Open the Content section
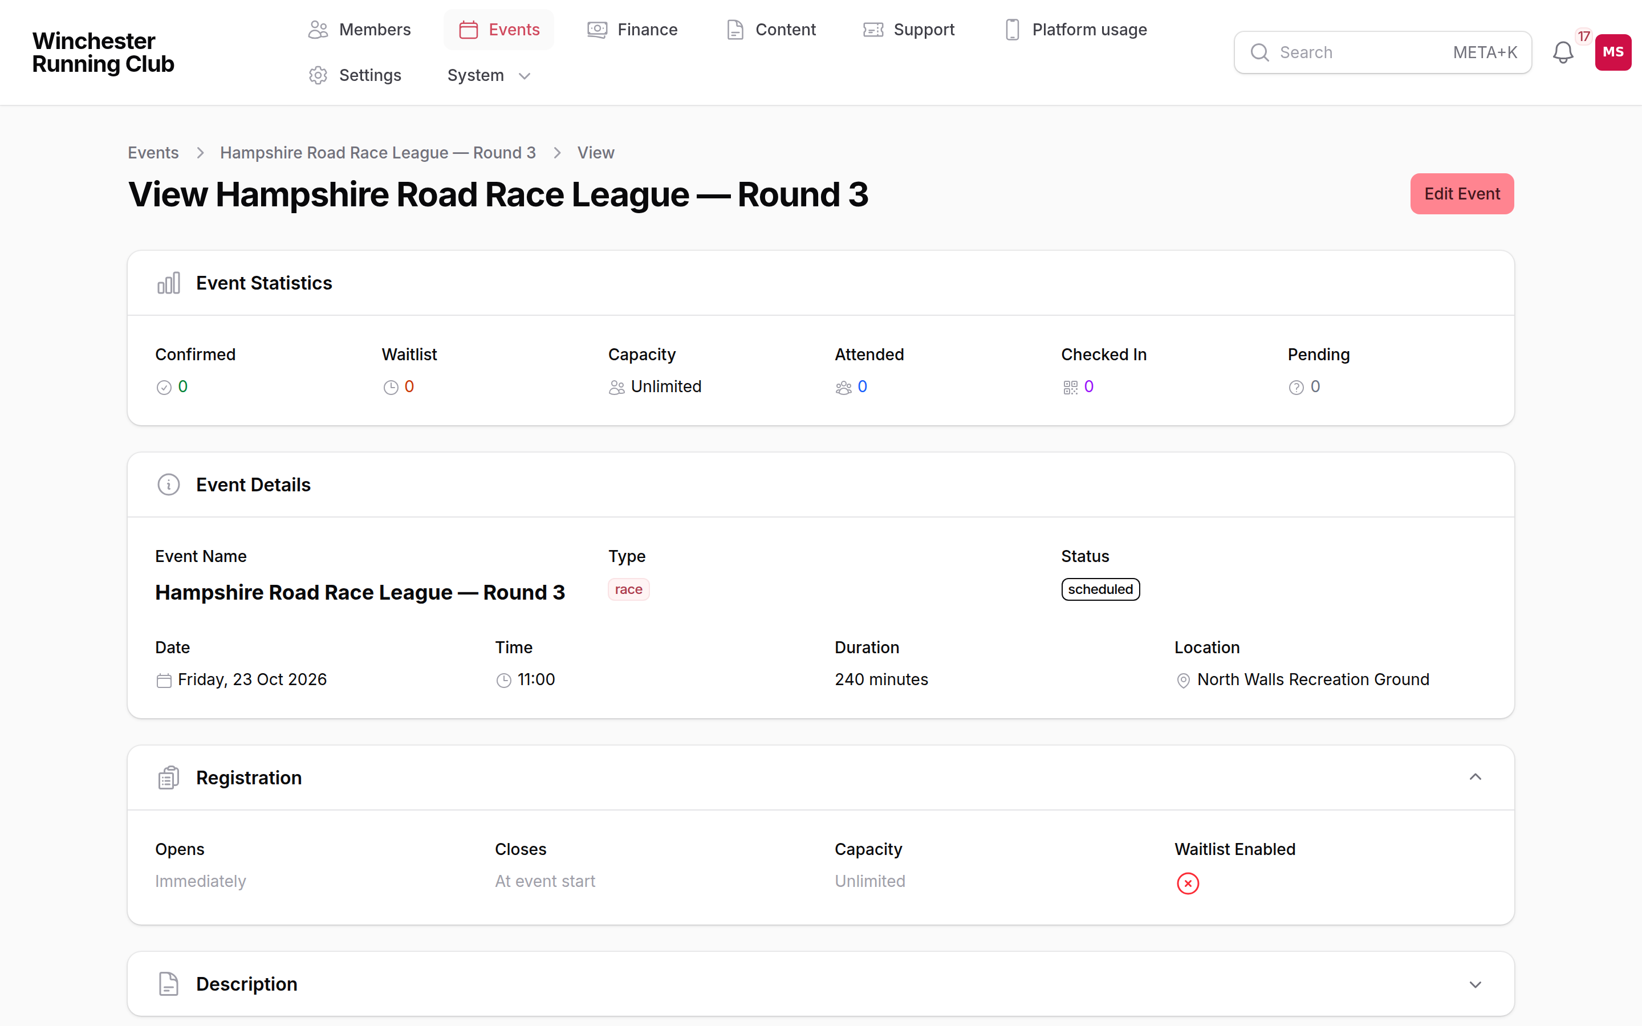Image resolution: width=1642 pixels, height=1026 pixels. (x=771, y=30)
